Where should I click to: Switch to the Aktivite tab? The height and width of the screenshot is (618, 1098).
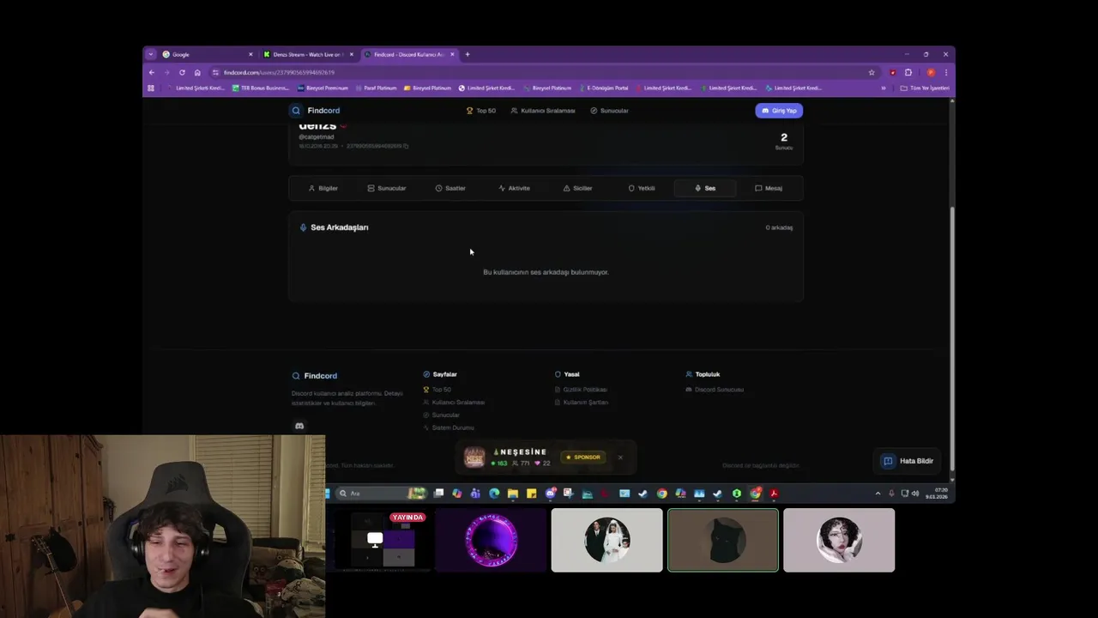coord(514,188)
